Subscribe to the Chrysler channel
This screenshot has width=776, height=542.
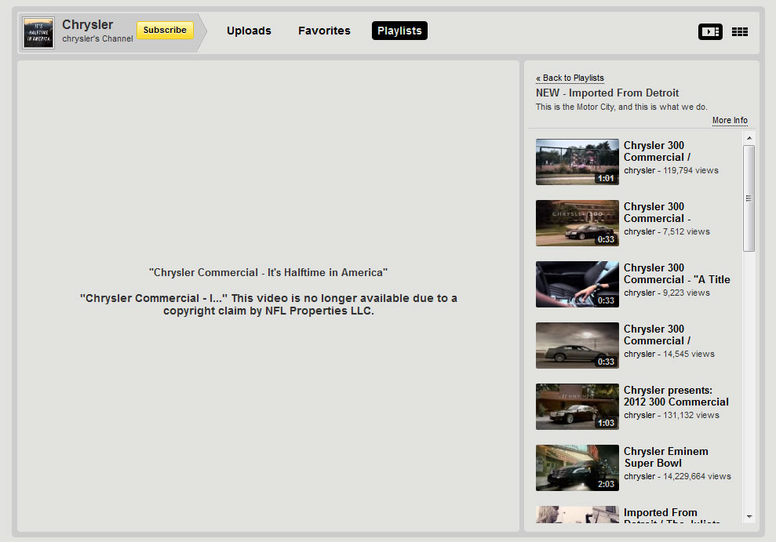(x=165, y=30)
